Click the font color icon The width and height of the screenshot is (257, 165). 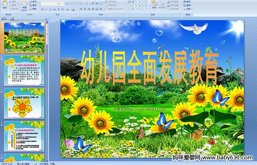tap(73, 9)
